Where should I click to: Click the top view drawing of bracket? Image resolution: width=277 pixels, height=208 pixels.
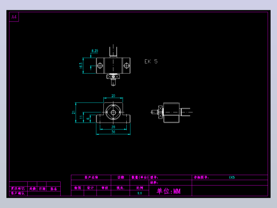(x=113, y=66)
